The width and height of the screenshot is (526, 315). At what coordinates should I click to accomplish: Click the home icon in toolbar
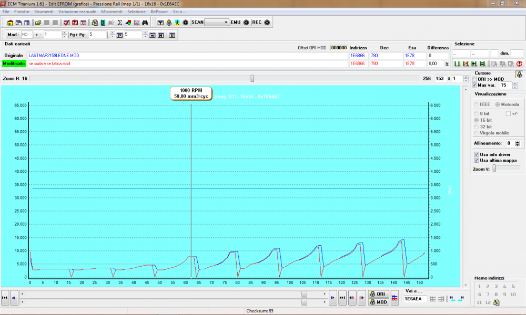[10, 23]
